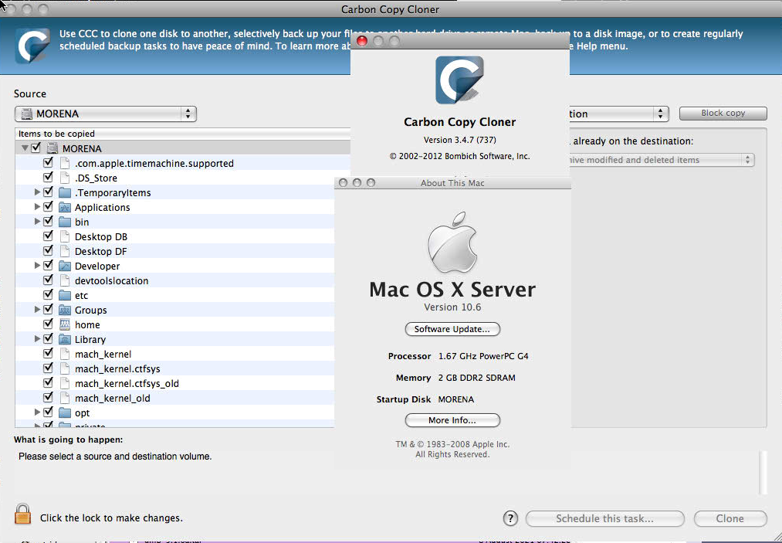The width and height of the screenshot is (782, 543).
Task: Select the mach_kernel.ctfsys_old row
Action: (x=174, y=383)
